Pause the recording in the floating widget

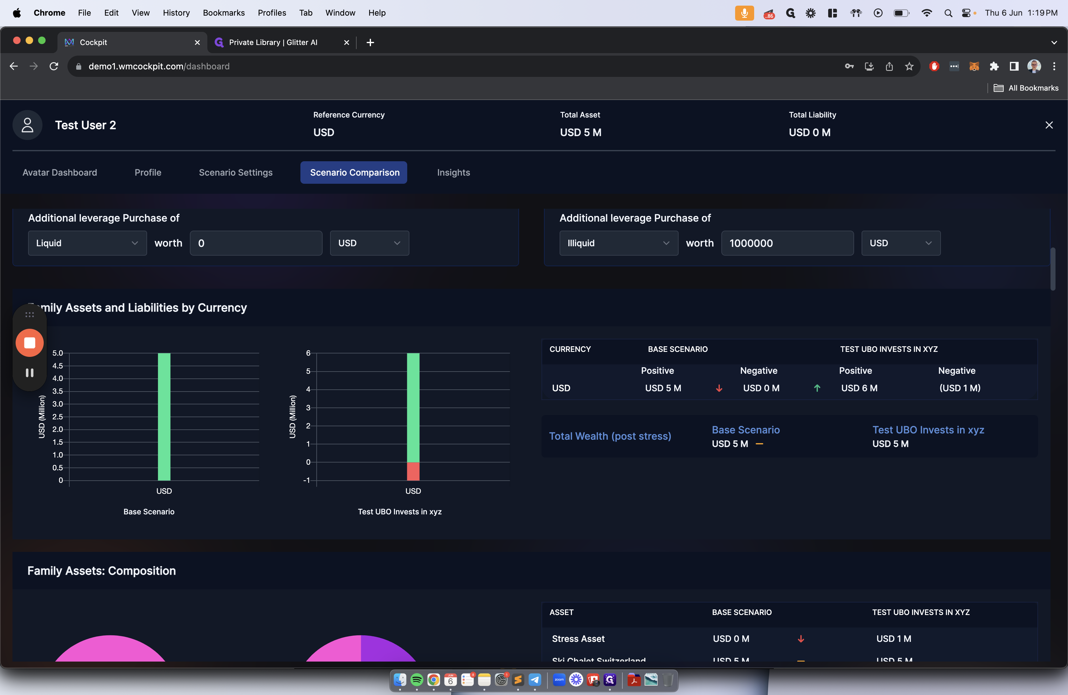click(30, 372)
